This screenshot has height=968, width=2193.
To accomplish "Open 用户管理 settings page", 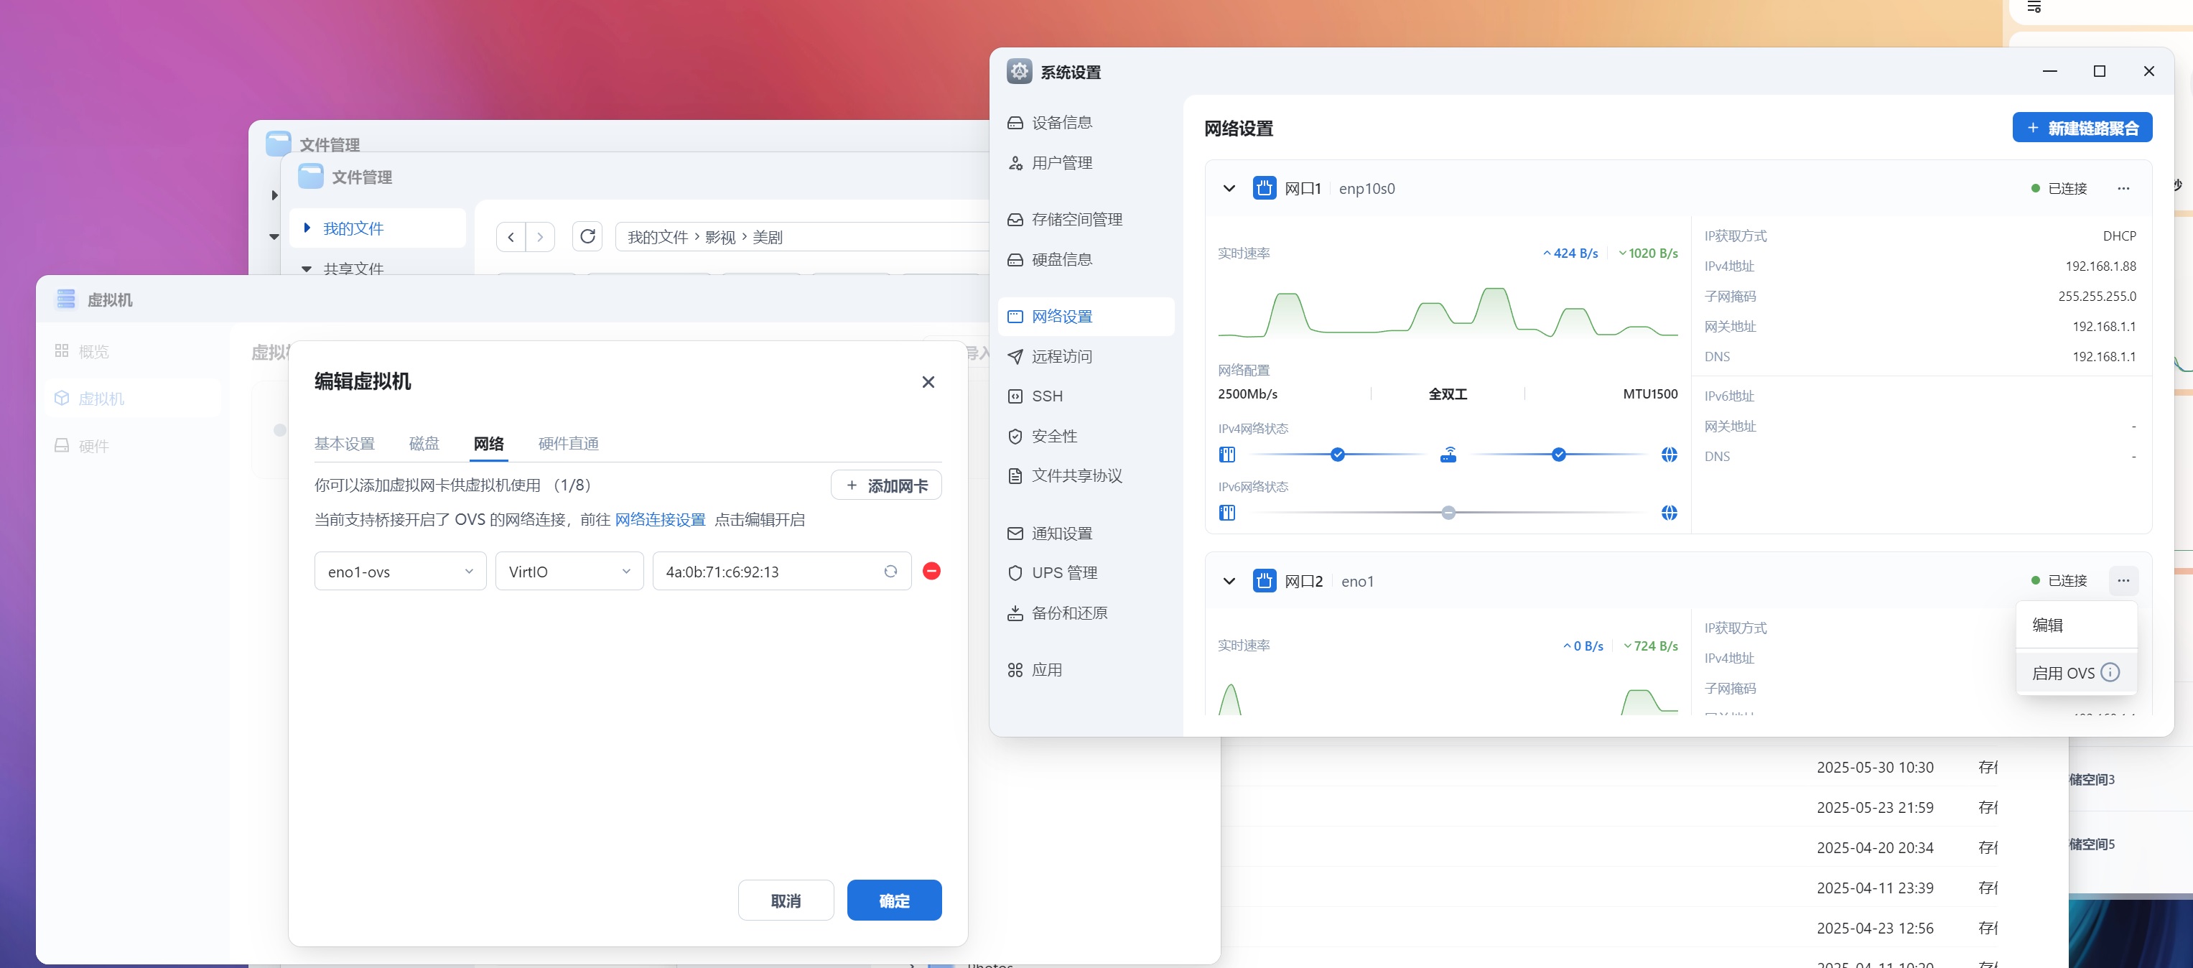I will pyautogui.click(x=1061, y=162).
